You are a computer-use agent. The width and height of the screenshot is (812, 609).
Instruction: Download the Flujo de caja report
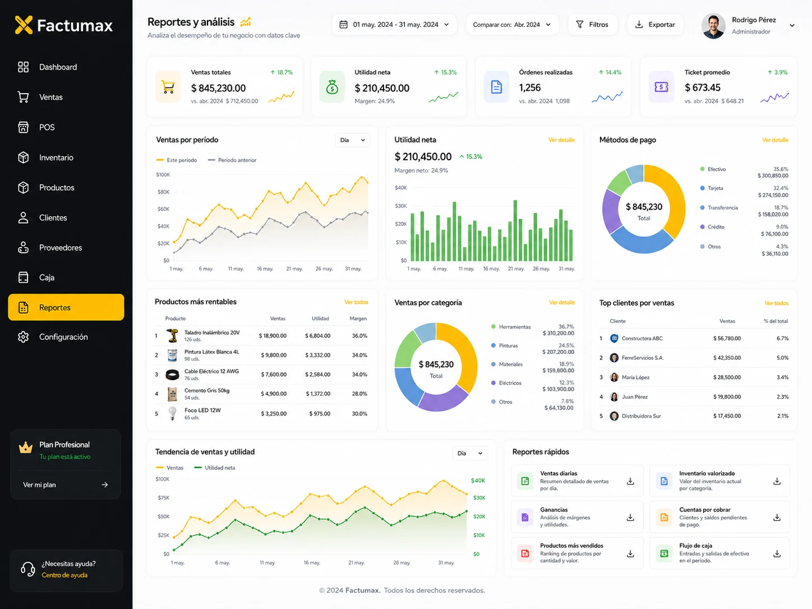[777, 553]
